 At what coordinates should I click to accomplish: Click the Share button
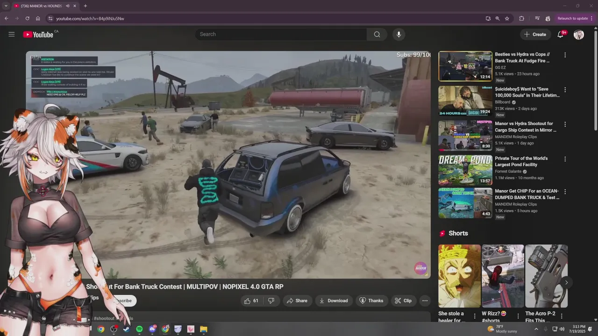point(297,301)
